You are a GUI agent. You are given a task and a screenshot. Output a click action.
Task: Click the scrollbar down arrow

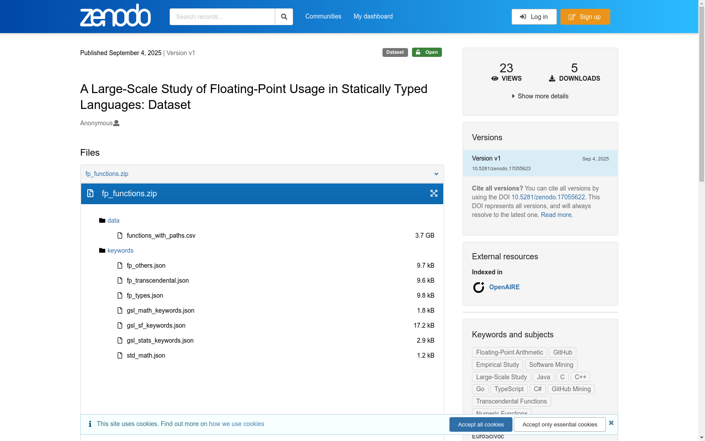point(701,437)
